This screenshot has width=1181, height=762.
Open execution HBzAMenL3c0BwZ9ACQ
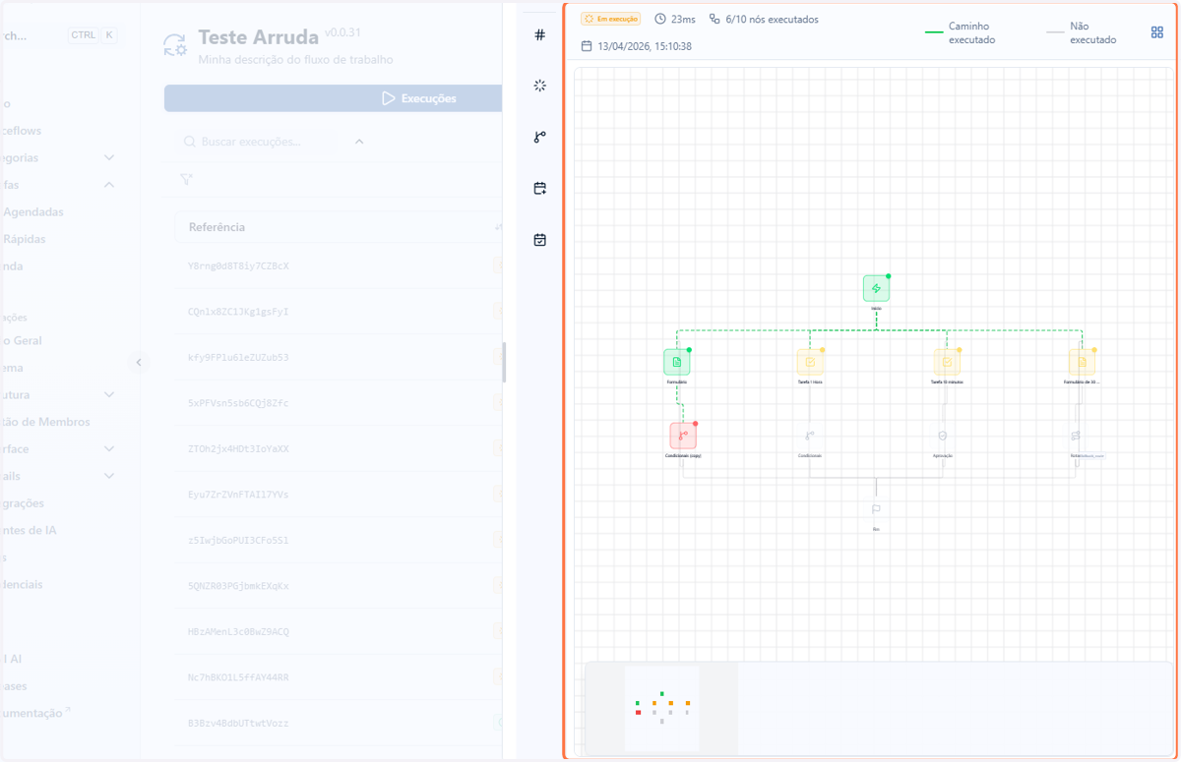tap(238, 631)
